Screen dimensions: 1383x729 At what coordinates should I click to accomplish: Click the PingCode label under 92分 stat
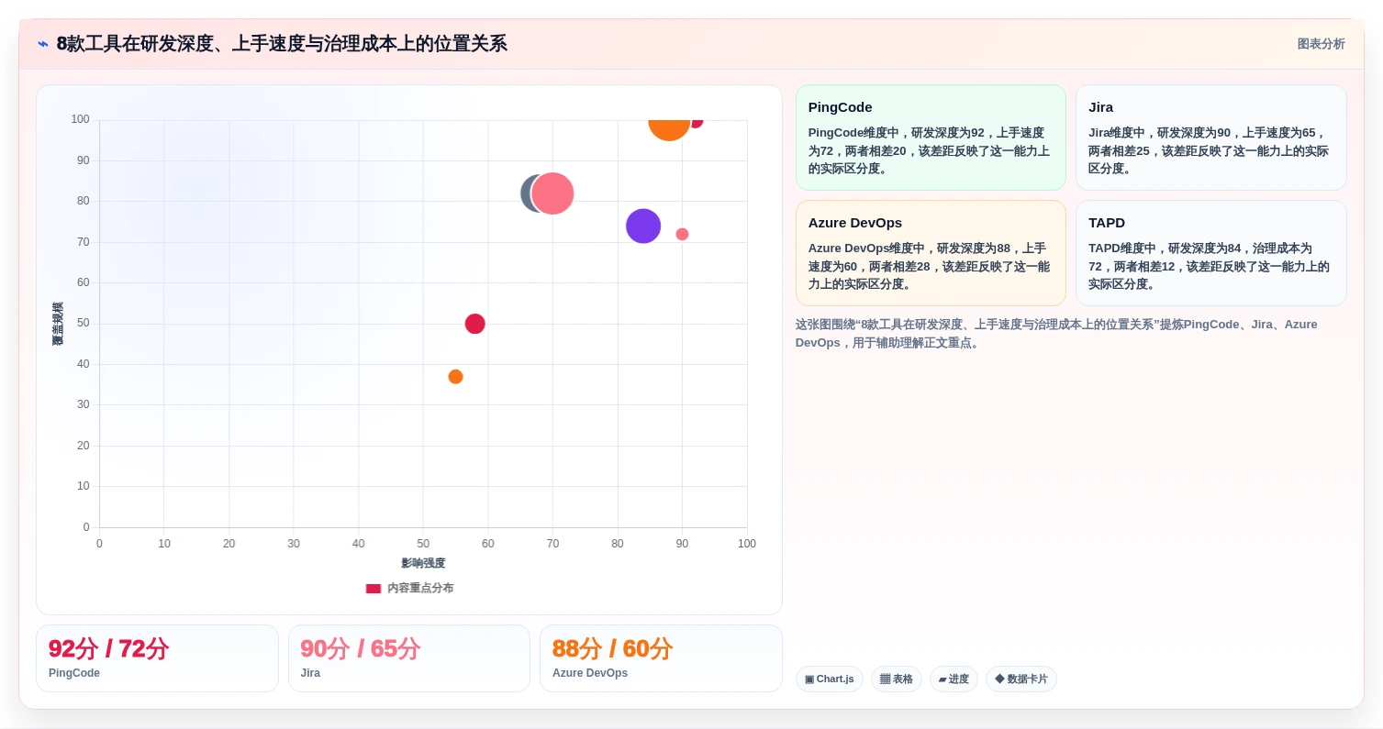pos(74,673)
